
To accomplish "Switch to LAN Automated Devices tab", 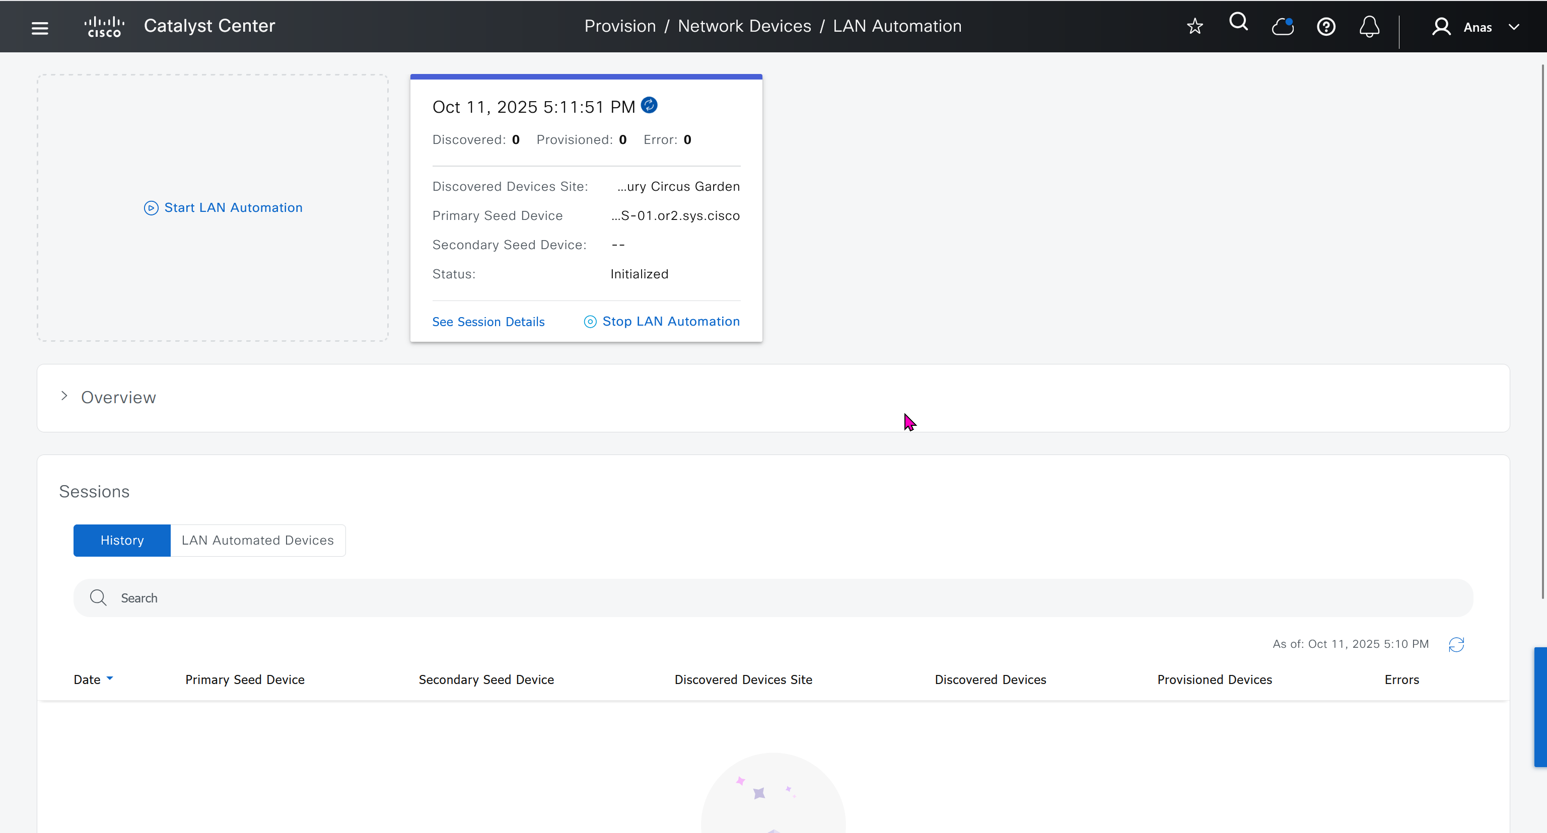I will point(258,540).
